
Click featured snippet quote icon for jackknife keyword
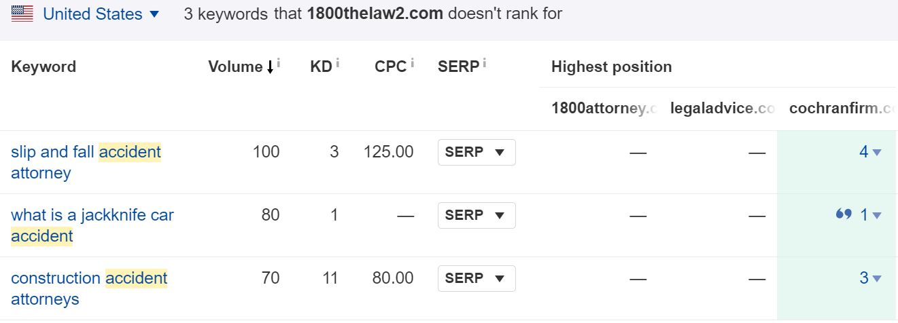(844, 214)
